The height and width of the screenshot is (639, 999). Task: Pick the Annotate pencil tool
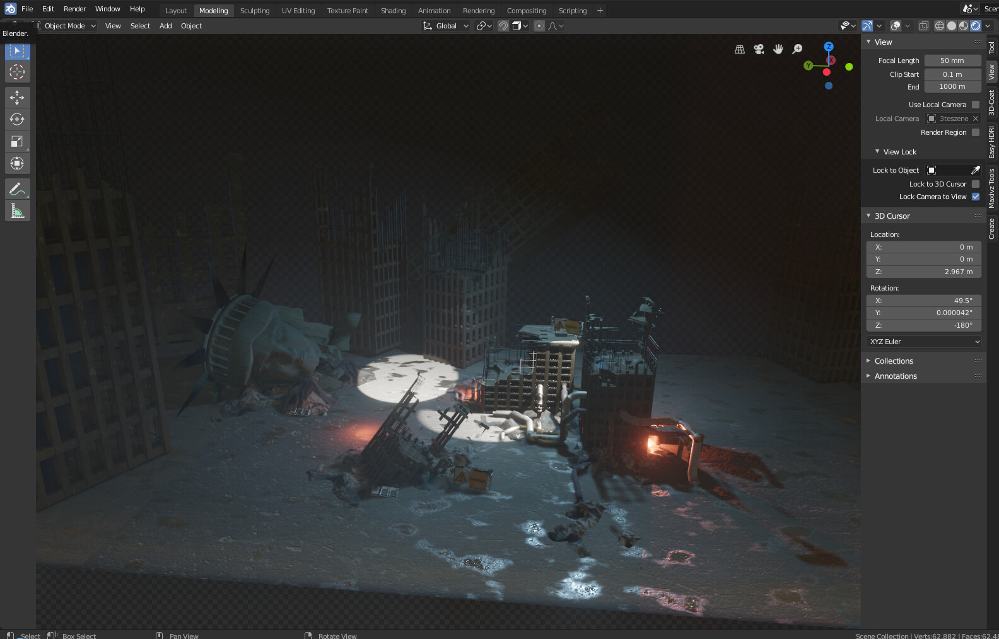[18, 188]
